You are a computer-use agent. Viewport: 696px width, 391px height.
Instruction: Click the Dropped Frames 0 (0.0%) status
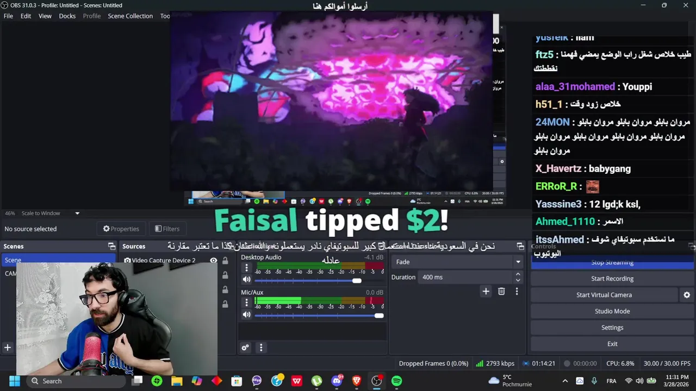[x=433, y=363]
